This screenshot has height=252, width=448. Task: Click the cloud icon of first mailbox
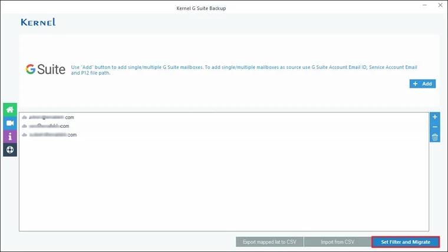(25, 118)
